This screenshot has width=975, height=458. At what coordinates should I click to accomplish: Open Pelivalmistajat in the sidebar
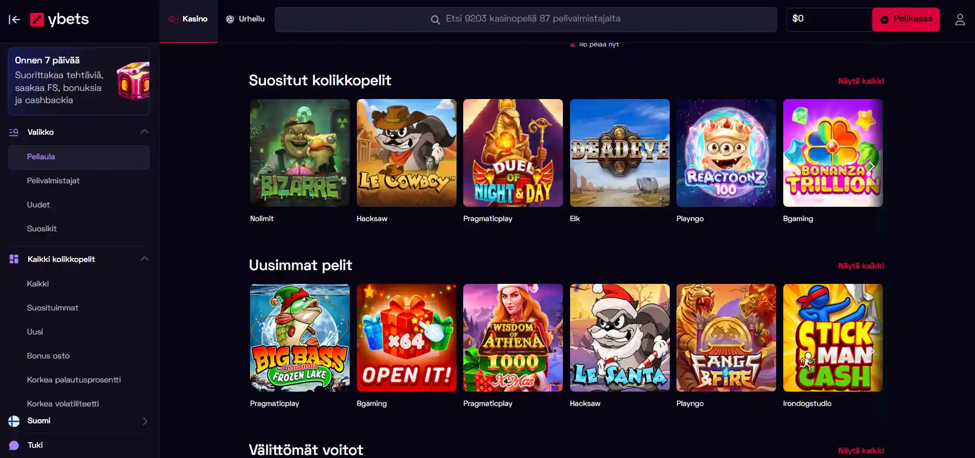pos(53,181)
